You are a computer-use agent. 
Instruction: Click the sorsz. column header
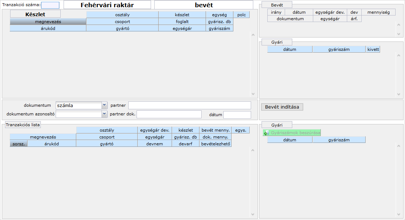pos(18,144)
